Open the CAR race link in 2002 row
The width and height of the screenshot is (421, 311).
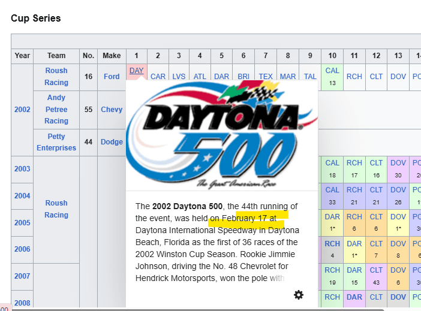(x=158, y=77)
